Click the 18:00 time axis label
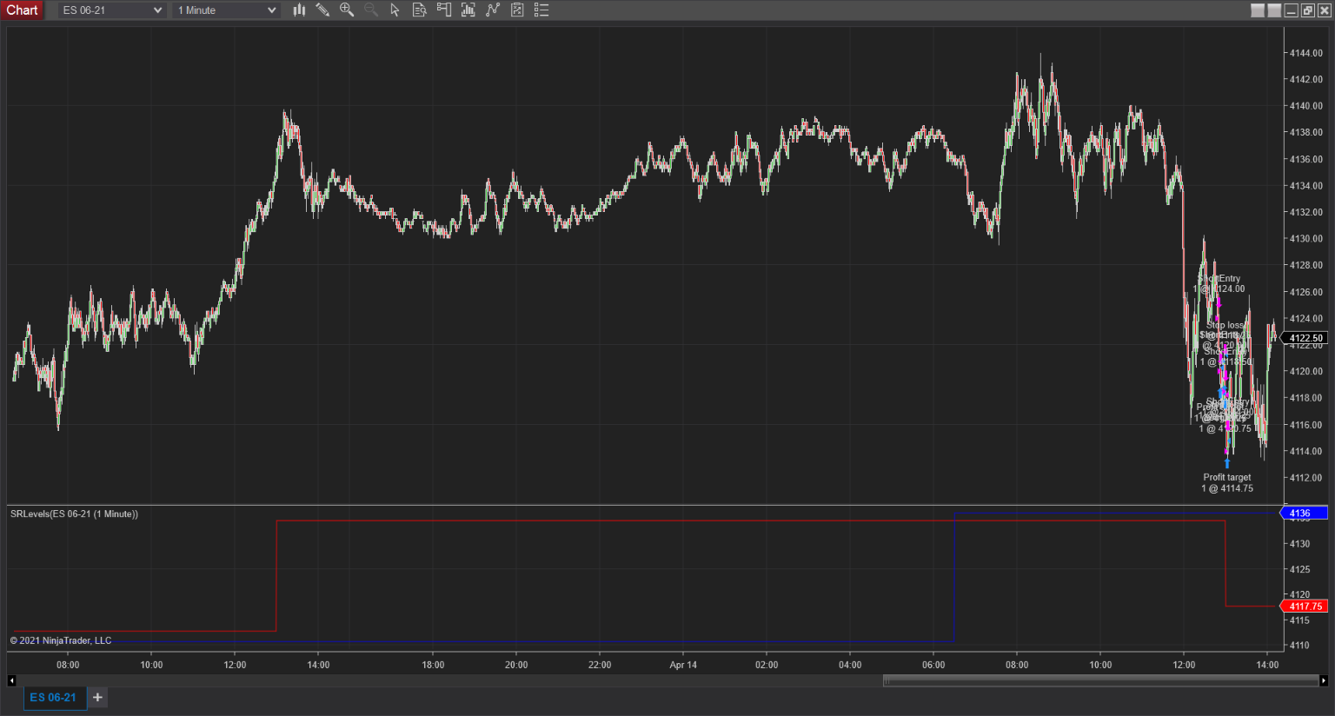 [x=433, y=665]
